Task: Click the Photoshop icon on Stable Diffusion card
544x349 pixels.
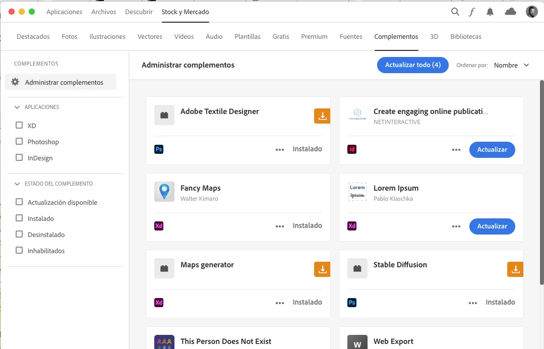Action: (x=352, y=303)
